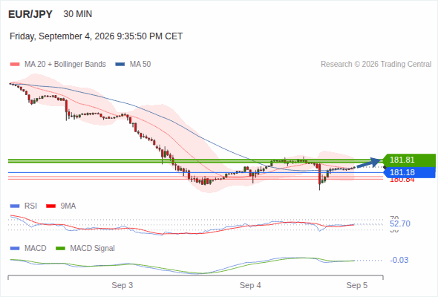Click the blue forecast arrow icon
The width and height of the screenshot is (438, 297).
[x=369, y=163]
